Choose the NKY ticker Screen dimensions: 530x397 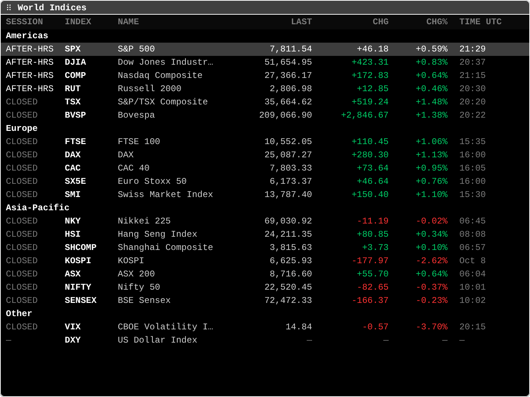pos(73,221)
